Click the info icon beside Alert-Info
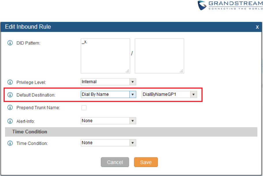This screenshot has width=263, height=176. [10, 121]
